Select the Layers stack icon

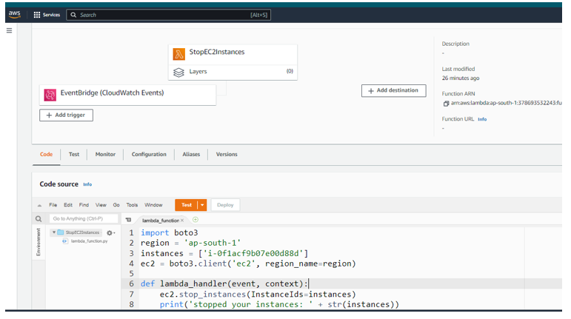(x=178, y=73)
